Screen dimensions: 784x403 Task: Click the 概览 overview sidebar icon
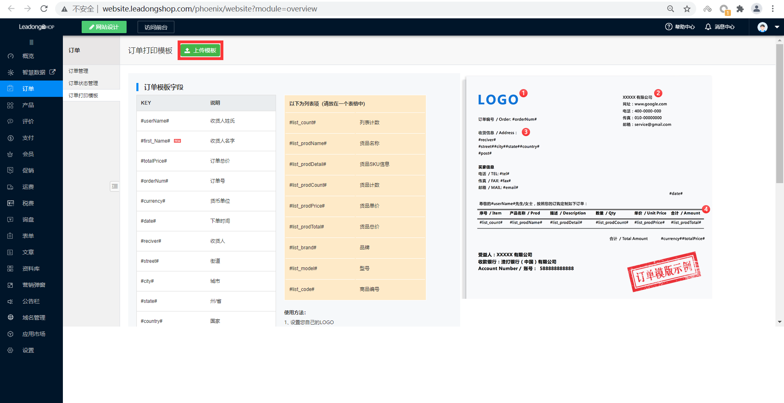11,56
